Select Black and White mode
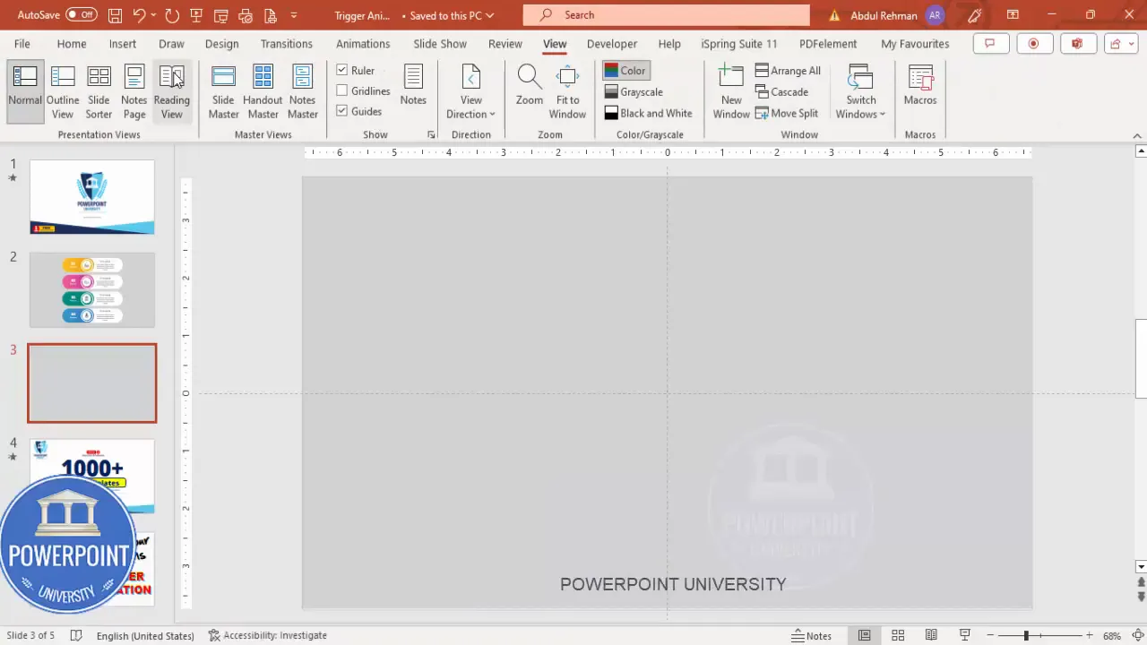 (648, 114)
